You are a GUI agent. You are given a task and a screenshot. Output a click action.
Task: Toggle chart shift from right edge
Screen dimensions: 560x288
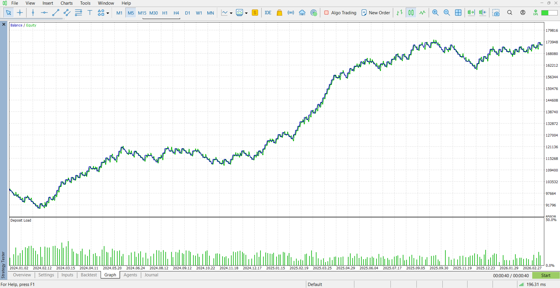(x=483, y=13)
